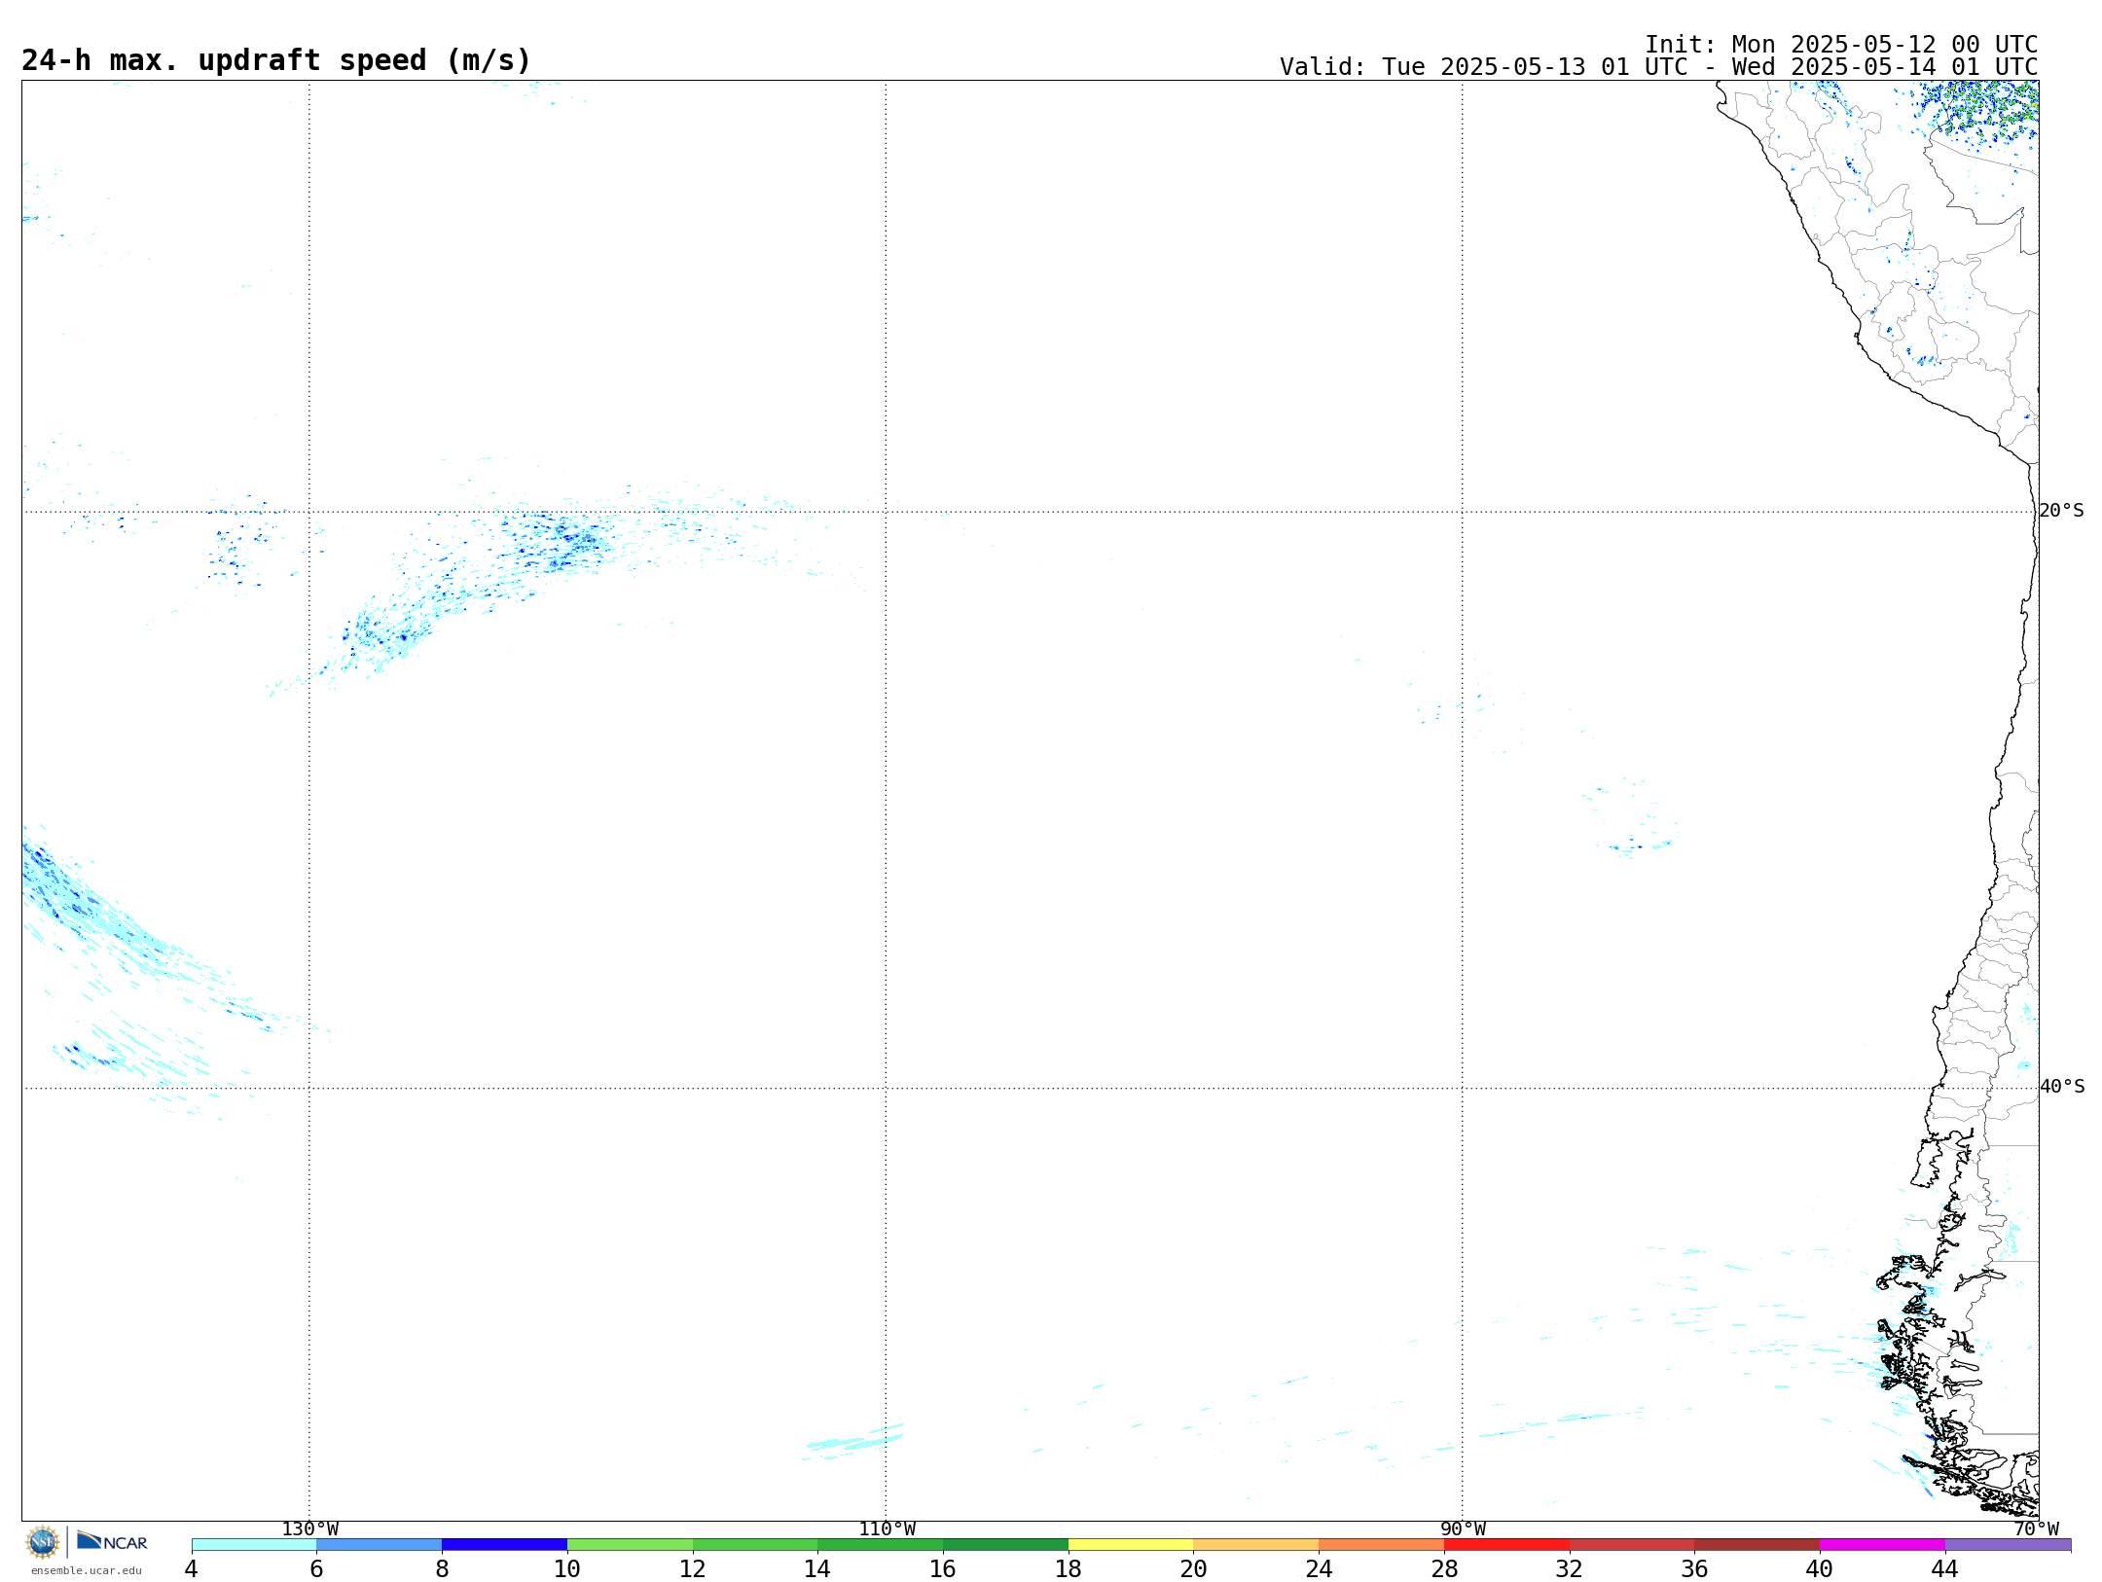Click the purple above-44 colorbar segment
This screenshot has height=1582, width=2102.
tap(2008, 1545)
